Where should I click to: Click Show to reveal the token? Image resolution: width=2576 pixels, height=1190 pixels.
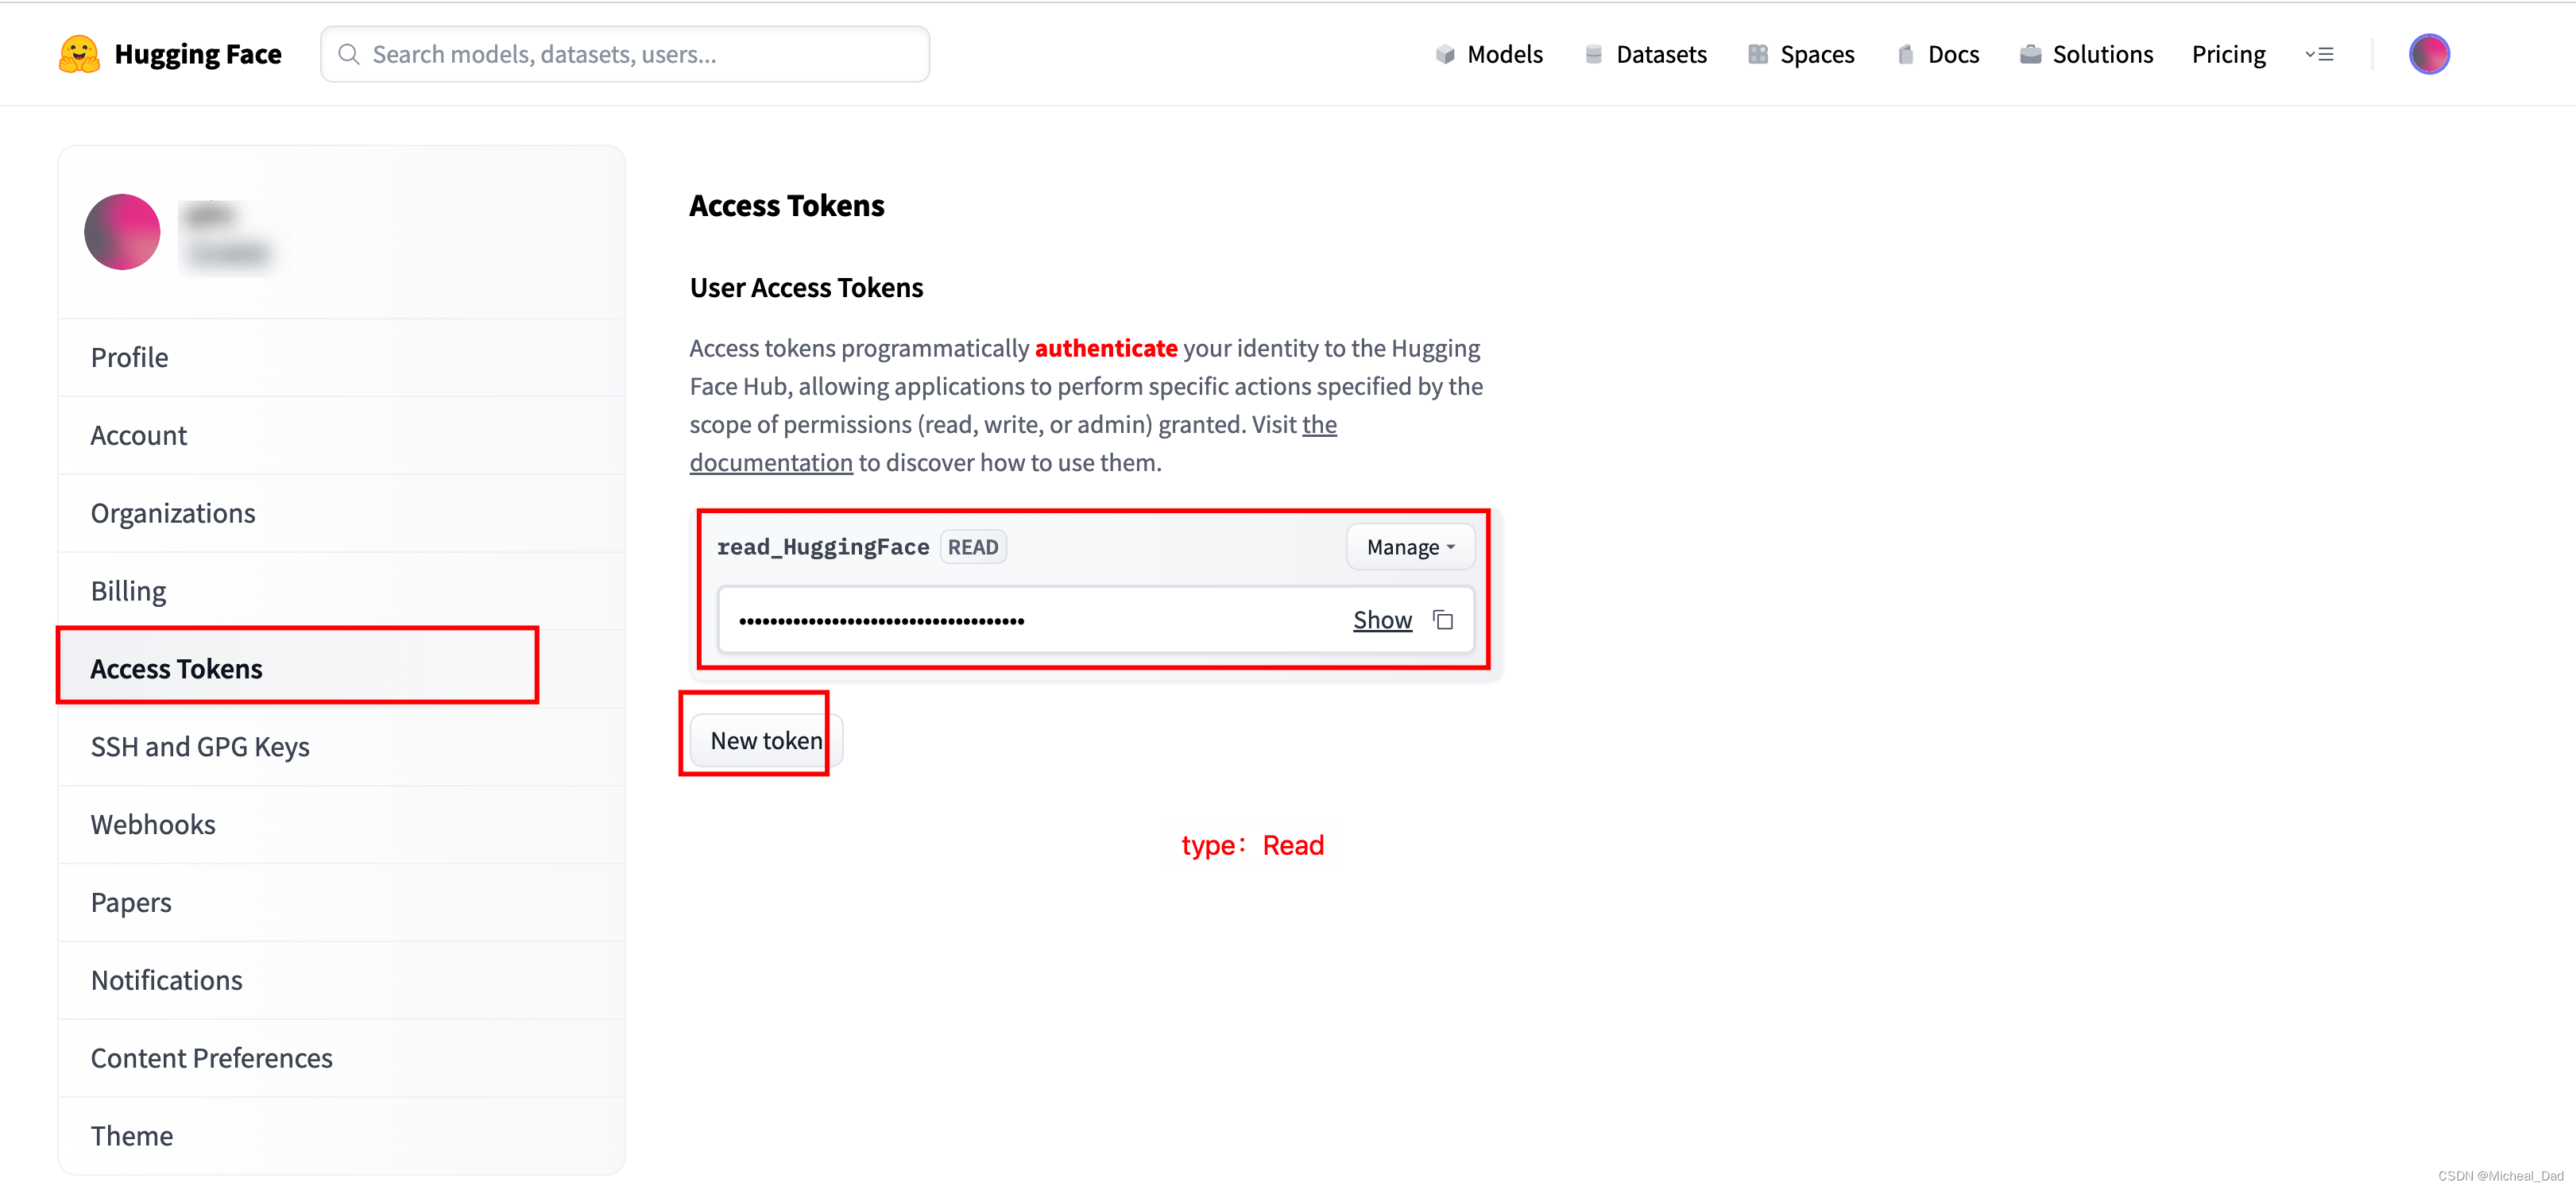tap(1382, 620)
